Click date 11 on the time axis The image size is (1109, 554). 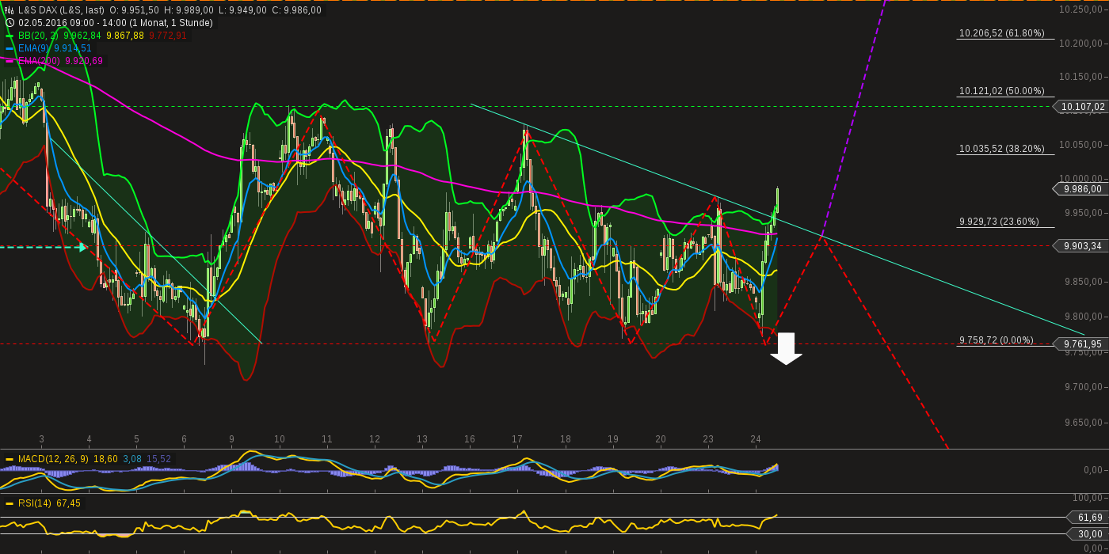tap(326, 439)
